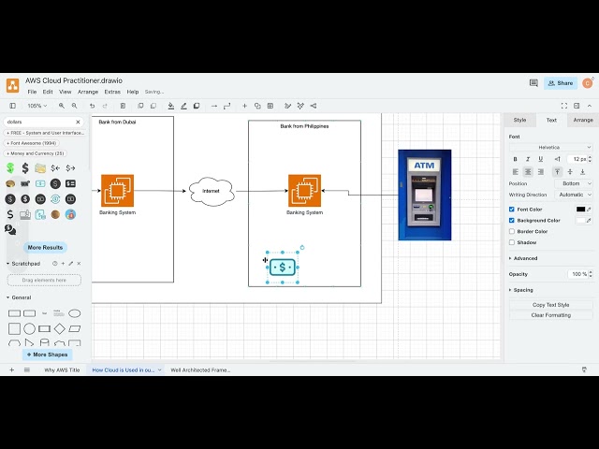Select the green dollar sign shape

click(x=10, y=168)
